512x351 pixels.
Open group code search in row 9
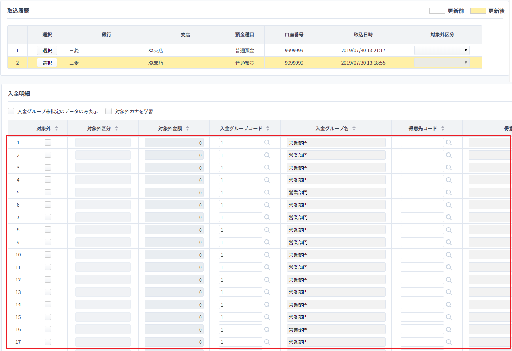267,242
